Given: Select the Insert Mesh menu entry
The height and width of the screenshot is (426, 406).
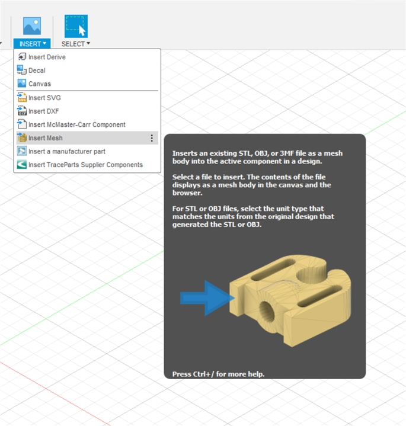Looking at the screenshot, I should pos(46,138).
